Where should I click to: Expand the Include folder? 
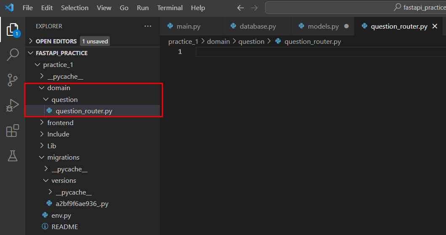pos(42,134)
